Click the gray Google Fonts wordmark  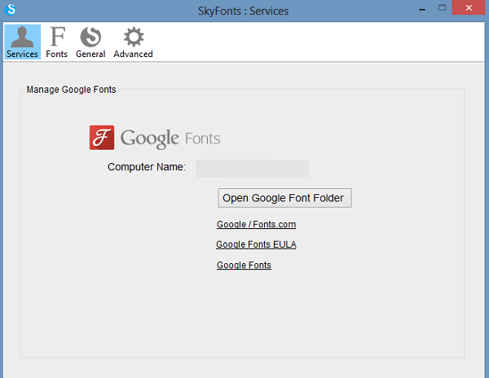click(x=170, y=138)
